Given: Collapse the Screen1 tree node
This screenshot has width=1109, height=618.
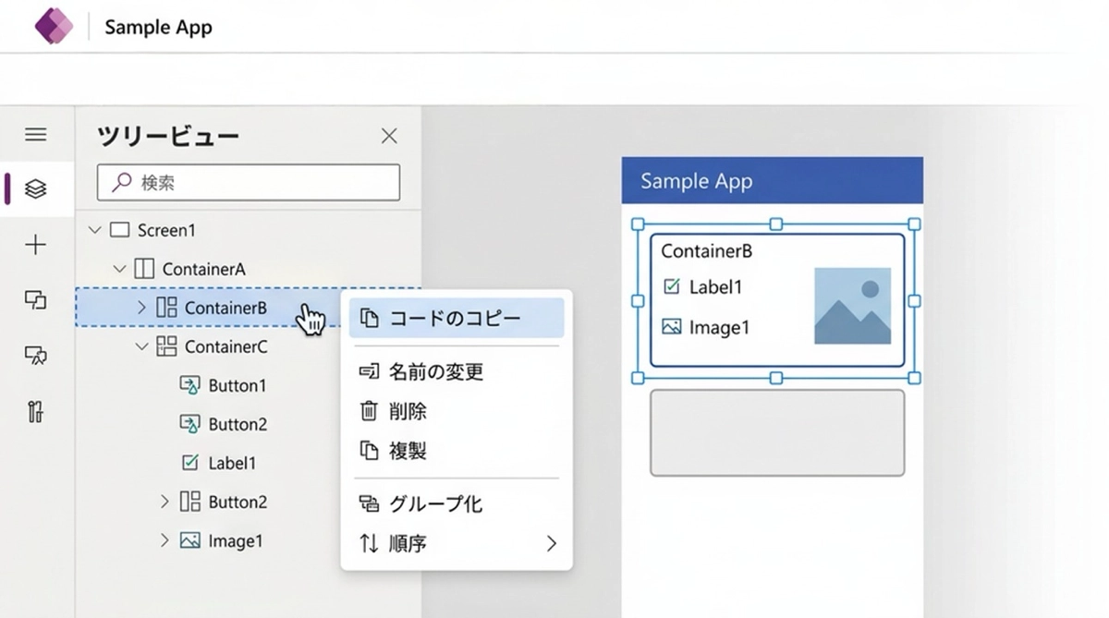Looking at the screenshot, I should pyautogui.click(x=94, y=230).
